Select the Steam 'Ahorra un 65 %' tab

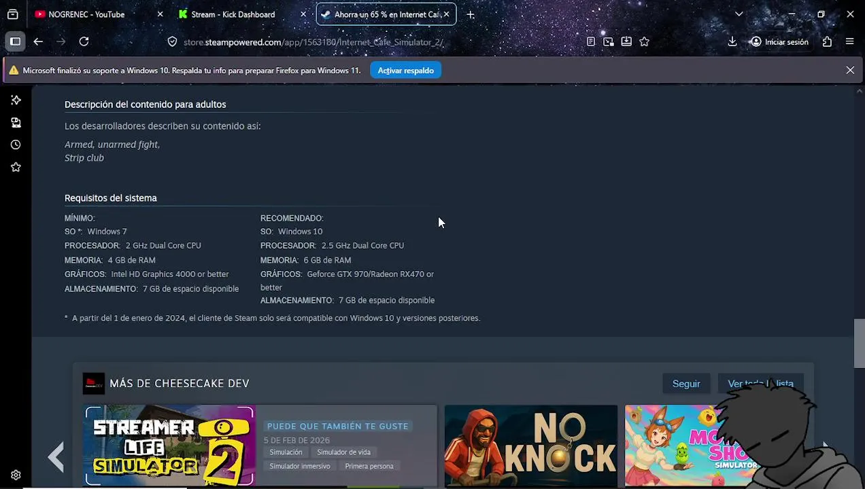click(x=386, y=14)
